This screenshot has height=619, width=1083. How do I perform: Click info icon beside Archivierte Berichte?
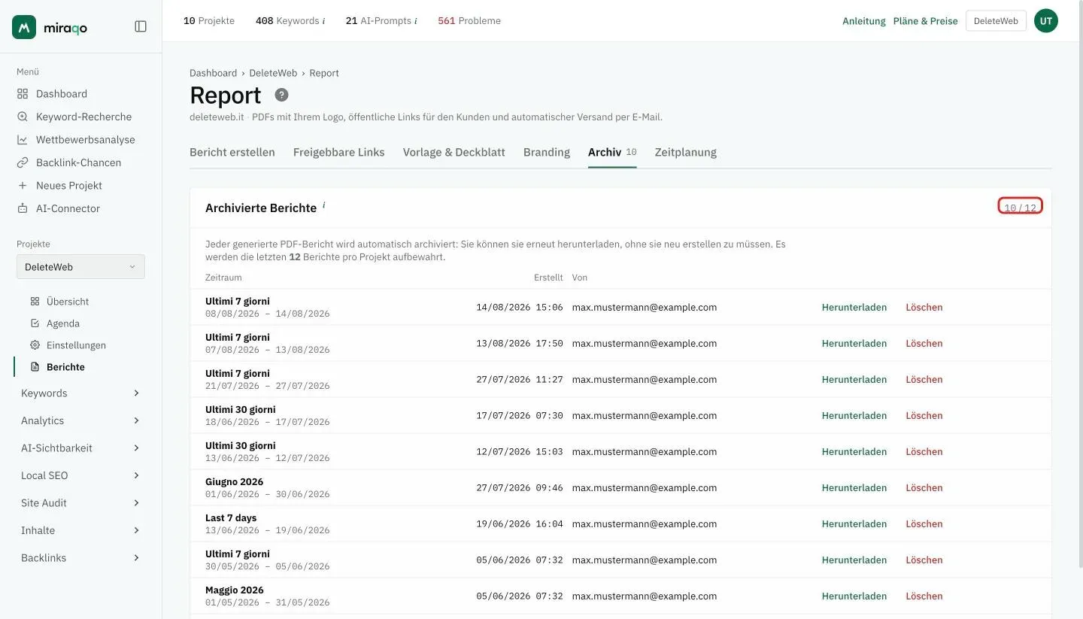tap(324, 205)
